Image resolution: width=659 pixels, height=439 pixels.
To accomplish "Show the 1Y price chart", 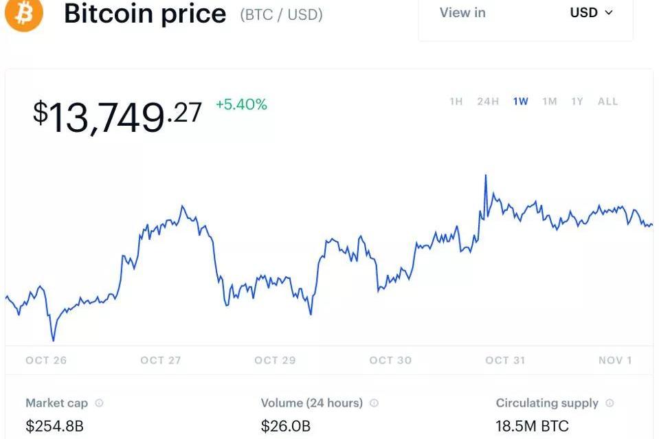I will point(577,102).
